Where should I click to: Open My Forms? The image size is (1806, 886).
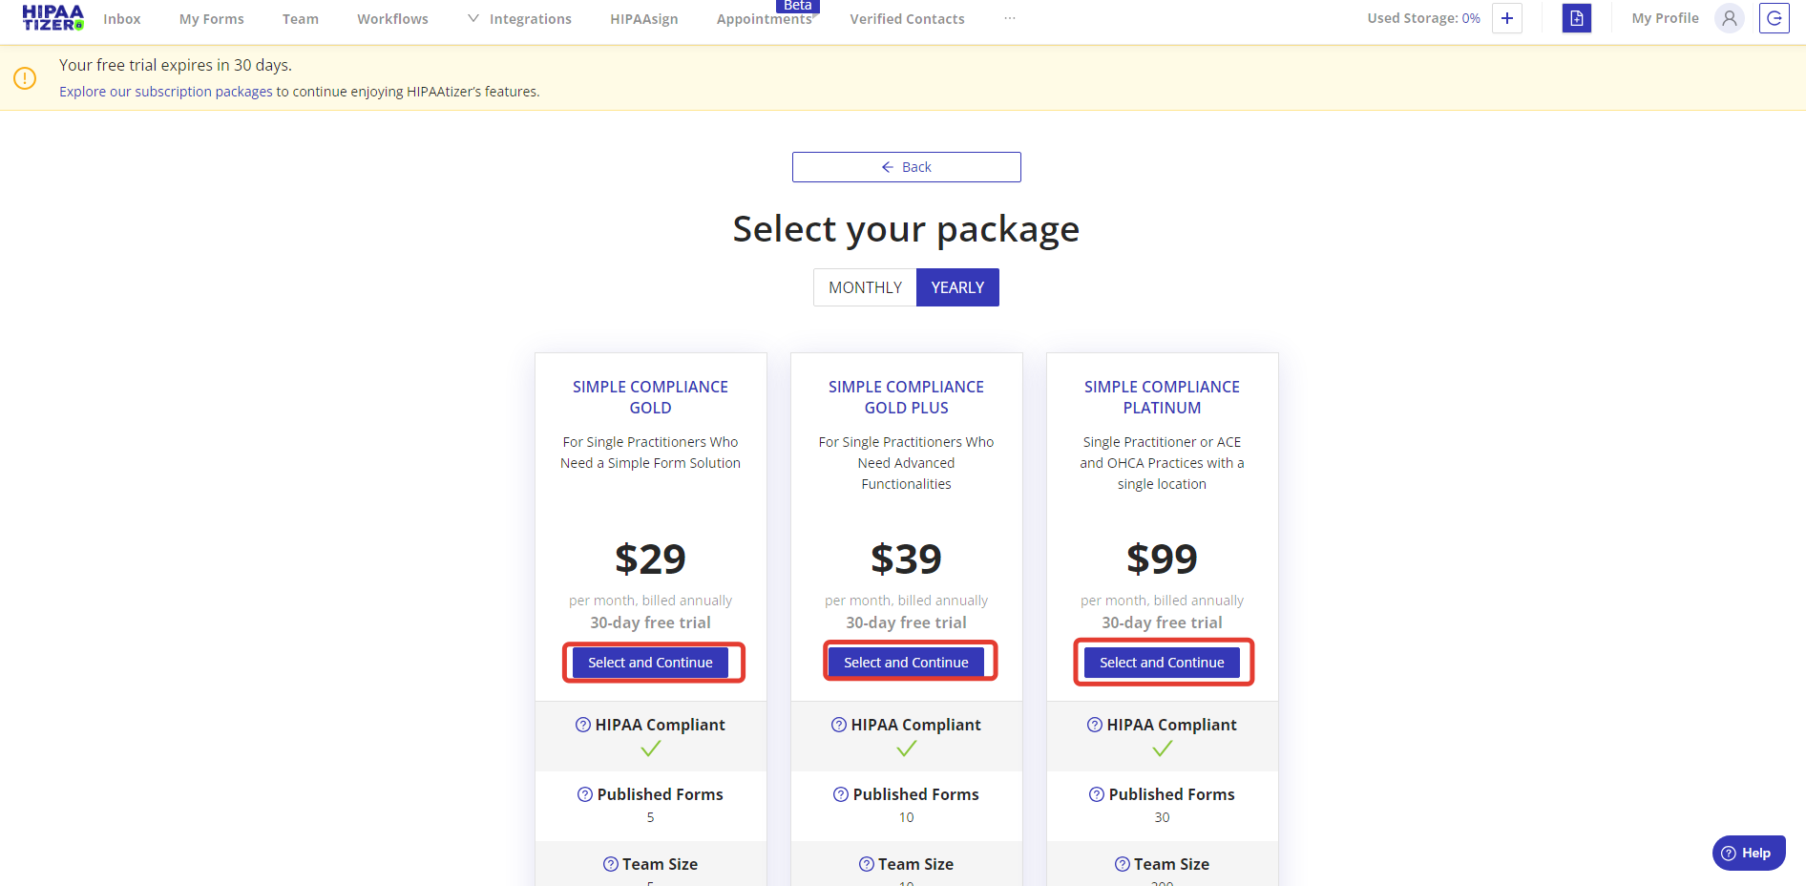(211, 18)
